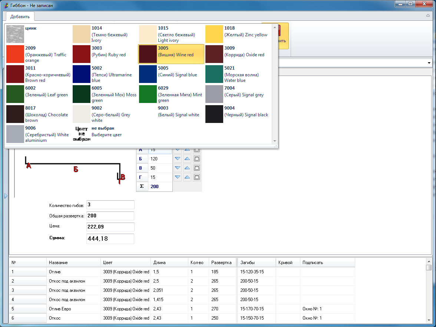Click the color list scroll-down arrow
This screenshot has width=436, height=327.
pos(275,141)
